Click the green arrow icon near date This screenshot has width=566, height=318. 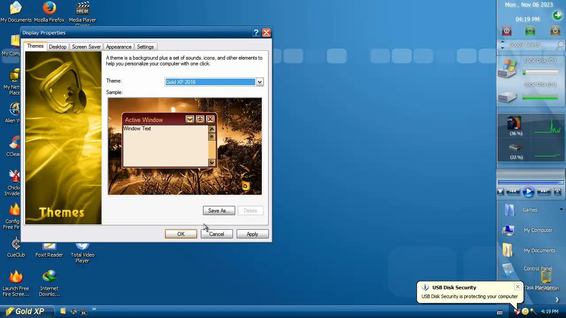557,16
